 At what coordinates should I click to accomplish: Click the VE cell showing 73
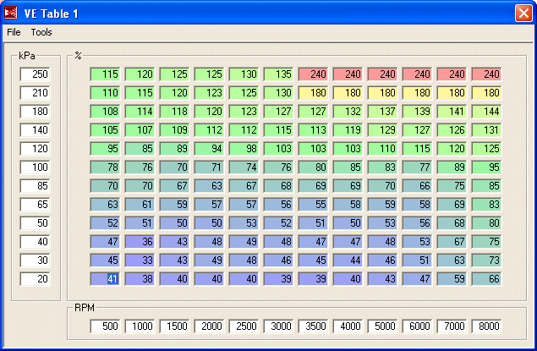pos(487,260)
